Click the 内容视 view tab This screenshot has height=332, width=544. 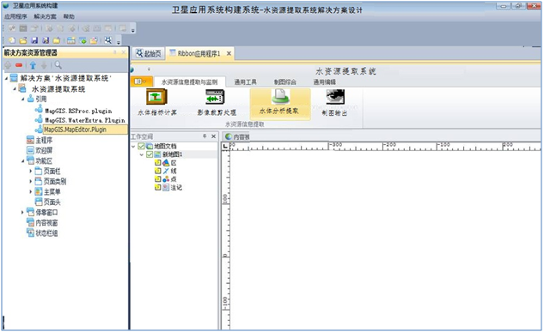click(x=237, y=136)
